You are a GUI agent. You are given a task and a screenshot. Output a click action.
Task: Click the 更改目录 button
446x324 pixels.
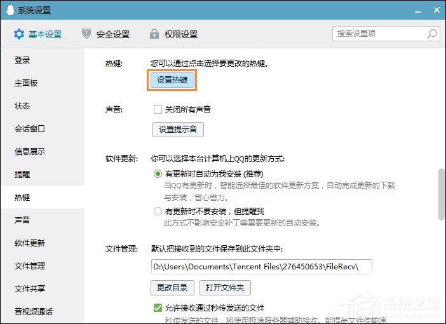(172, 288)
